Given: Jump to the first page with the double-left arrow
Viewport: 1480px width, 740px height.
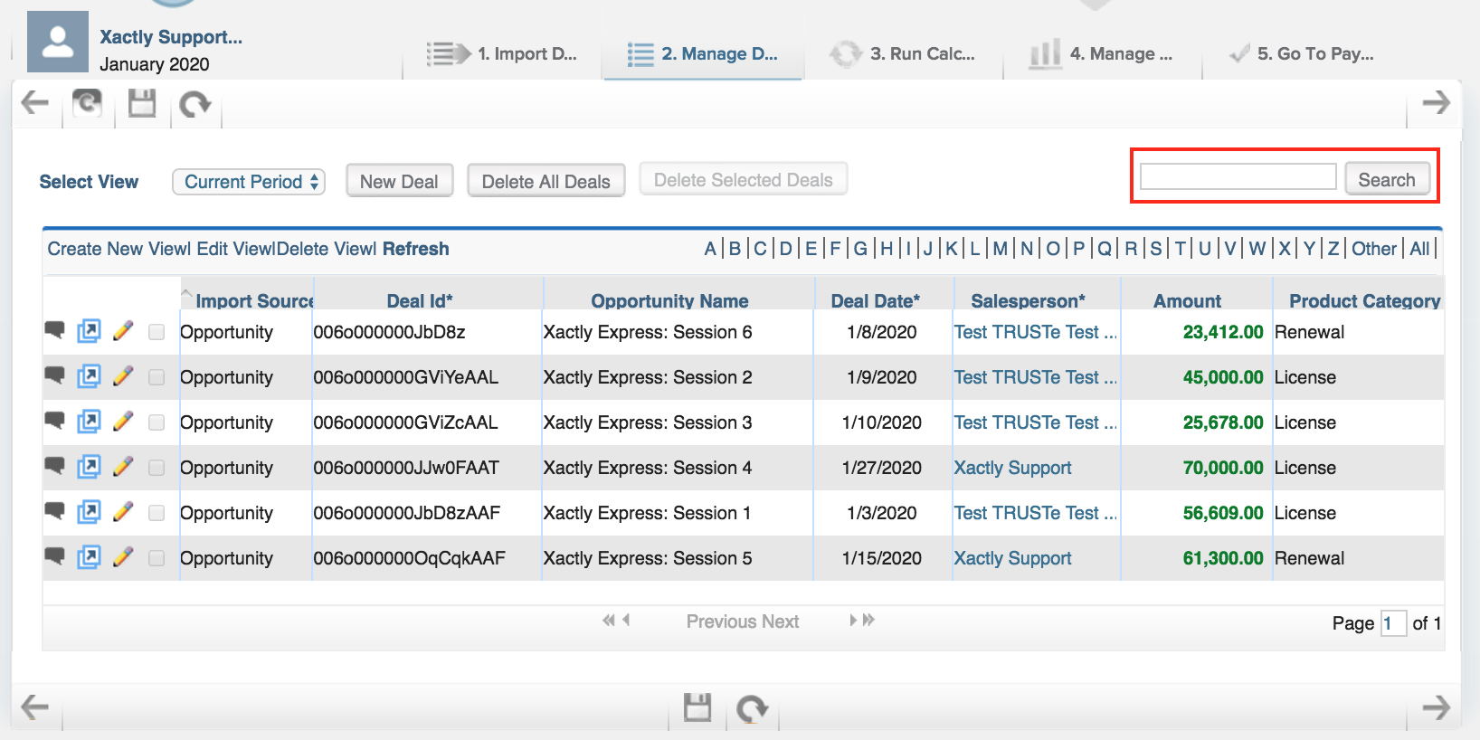Looking at the screenshot, I should (609, 620).
